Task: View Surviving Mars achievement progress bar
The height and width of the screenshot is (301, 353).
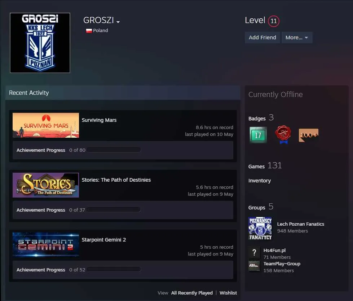Action: click(x=114, y=150)
